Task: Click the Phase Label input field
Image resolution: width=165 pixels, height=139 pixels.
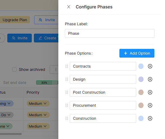Action: pos(110,33)
